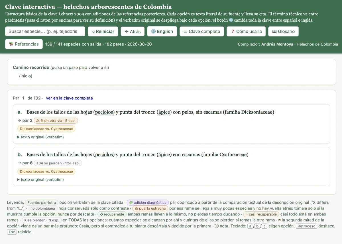Screen dimensions: 342x244
Task: Choose option b: con escamas (Cyatheaceae)
Action: tap(172, 167)
